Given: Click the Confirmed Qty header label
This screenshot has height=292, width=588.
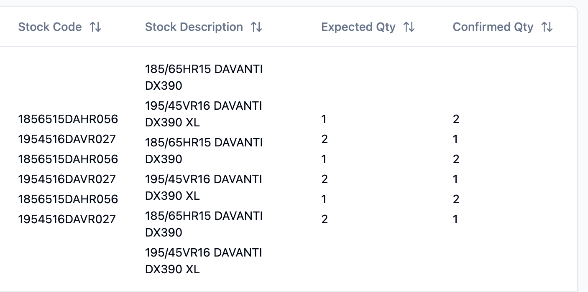Looking at the screenshot, I should (493, 27).
